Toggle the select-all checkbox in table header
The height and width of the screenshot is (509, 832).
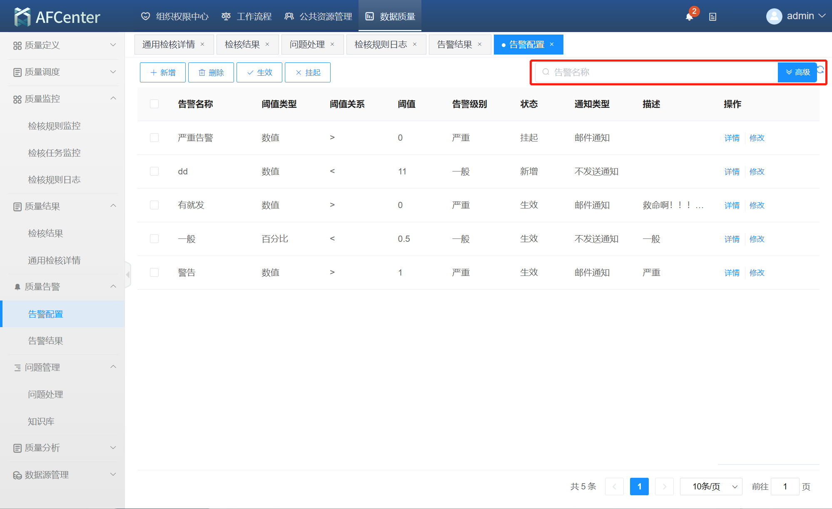coord(154,104)
